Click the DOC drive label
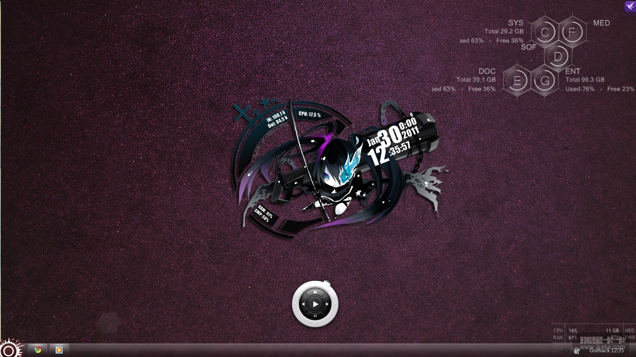The width and height of the screenshot is (636, 357). 487,71
